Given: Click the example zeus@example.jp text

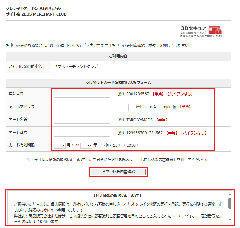Looking at the screenshot, I should [x=160, y=107].
